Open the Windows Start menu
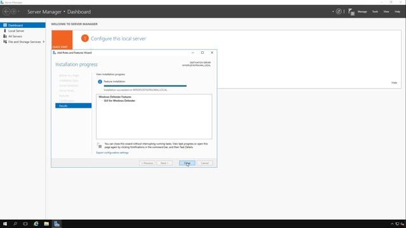The height and width of the screenshot is (228, 406). point(5,224)
